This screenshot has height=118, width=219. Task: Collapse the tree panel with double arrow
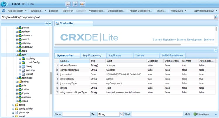pos(50,23)
